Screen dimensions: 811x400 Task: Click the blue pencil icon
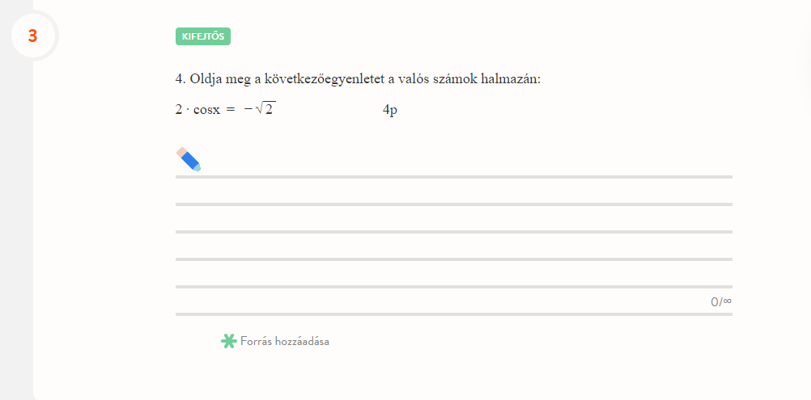189,159
